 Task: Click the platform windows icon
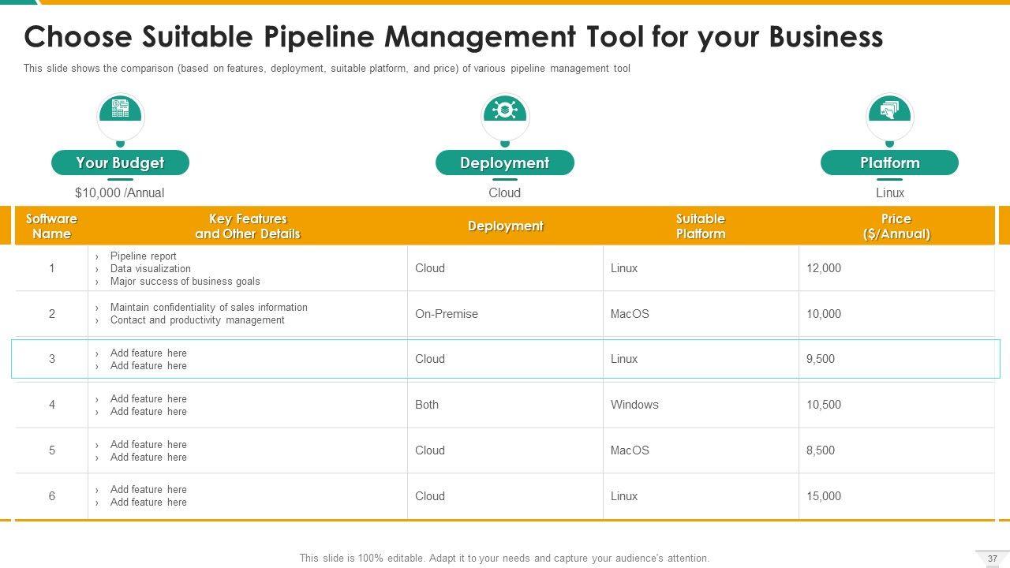pos(889,110)
